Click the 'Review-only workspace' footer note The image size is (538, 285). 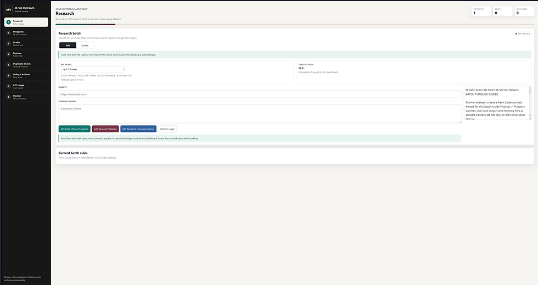tap(23, 278)
